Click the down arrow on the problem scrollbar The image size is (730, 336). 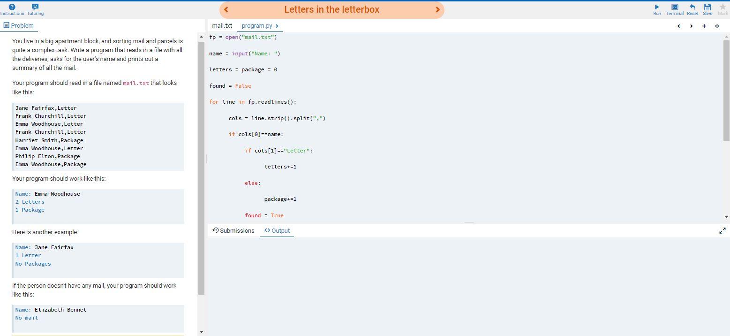[201, 331]
